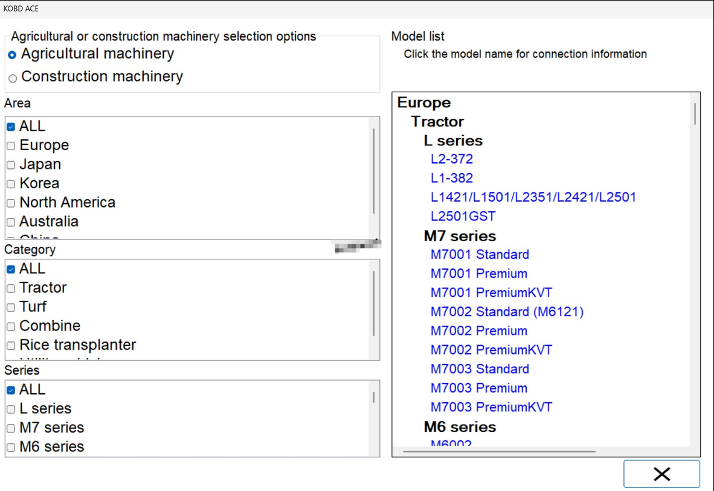Check the Rice transplanter category checkbox

[11, 346]
